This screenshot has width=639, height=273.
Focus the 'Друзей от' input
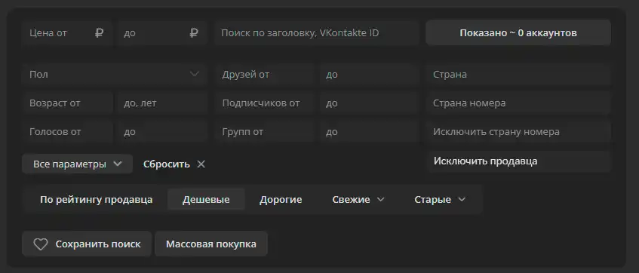(265, 74)
